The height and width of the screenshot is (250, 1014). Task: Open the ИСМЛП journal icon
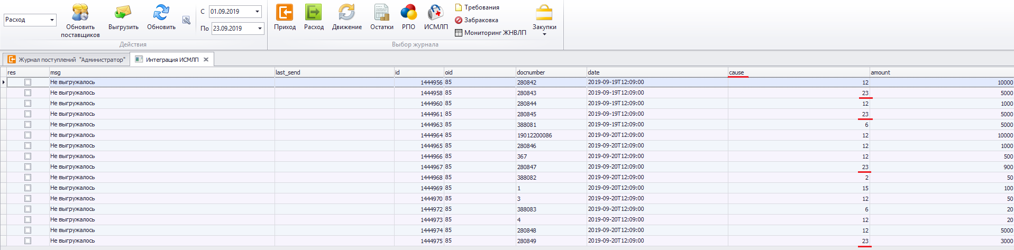[435, 13]
